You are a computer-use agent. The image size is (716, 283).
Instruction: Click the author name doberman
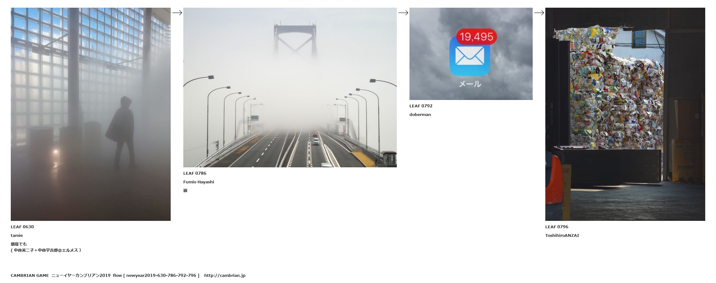(x=420, y=114)
